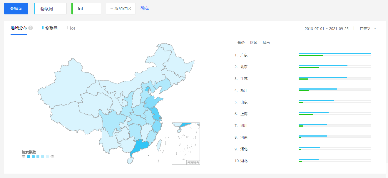Click the 关键词 blue button
388x178 pixels.
16,9
